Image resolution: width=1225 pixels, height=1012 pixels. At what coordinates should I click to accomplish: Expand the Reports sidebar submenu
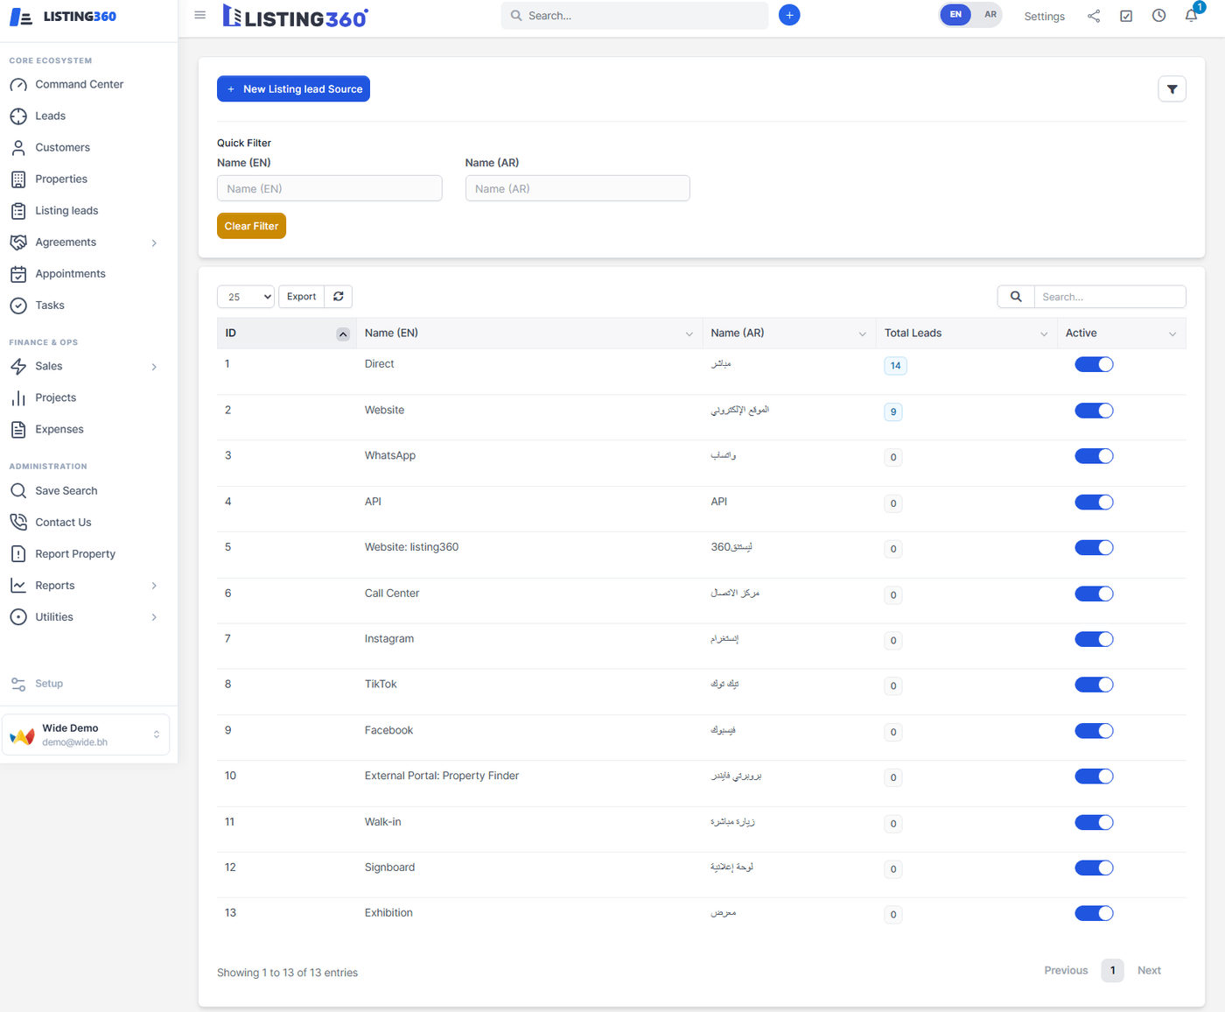click(154, 586)
